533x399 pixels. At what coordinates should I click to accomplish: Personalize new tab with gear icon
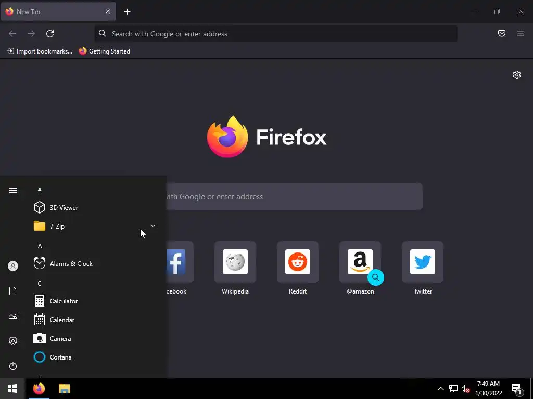pyautogui.click(x=516, y=75)
